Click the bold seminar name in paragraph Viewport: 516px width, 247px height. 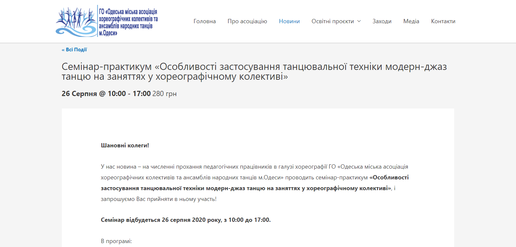(x=245, y=188)
